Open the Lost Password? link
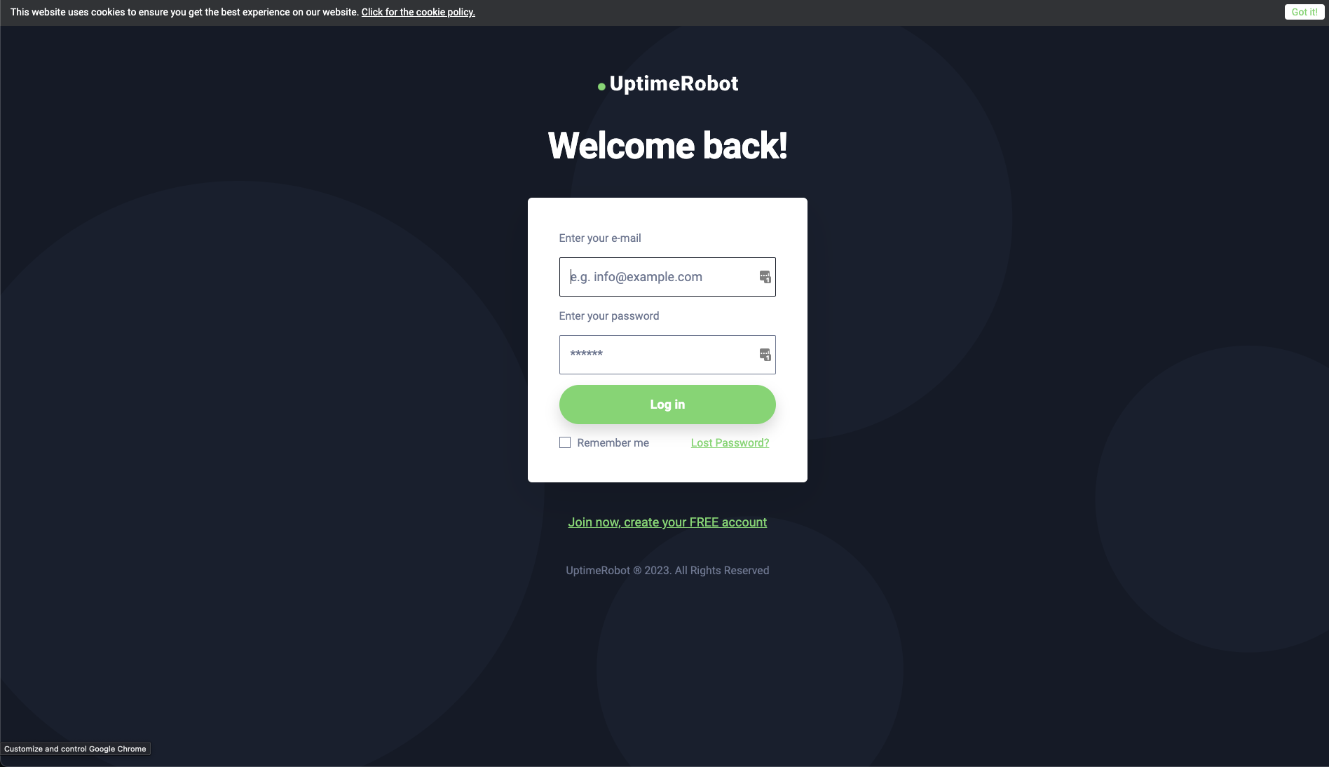The height and width of the screenshot is (767, 1329). pos(730,443)
